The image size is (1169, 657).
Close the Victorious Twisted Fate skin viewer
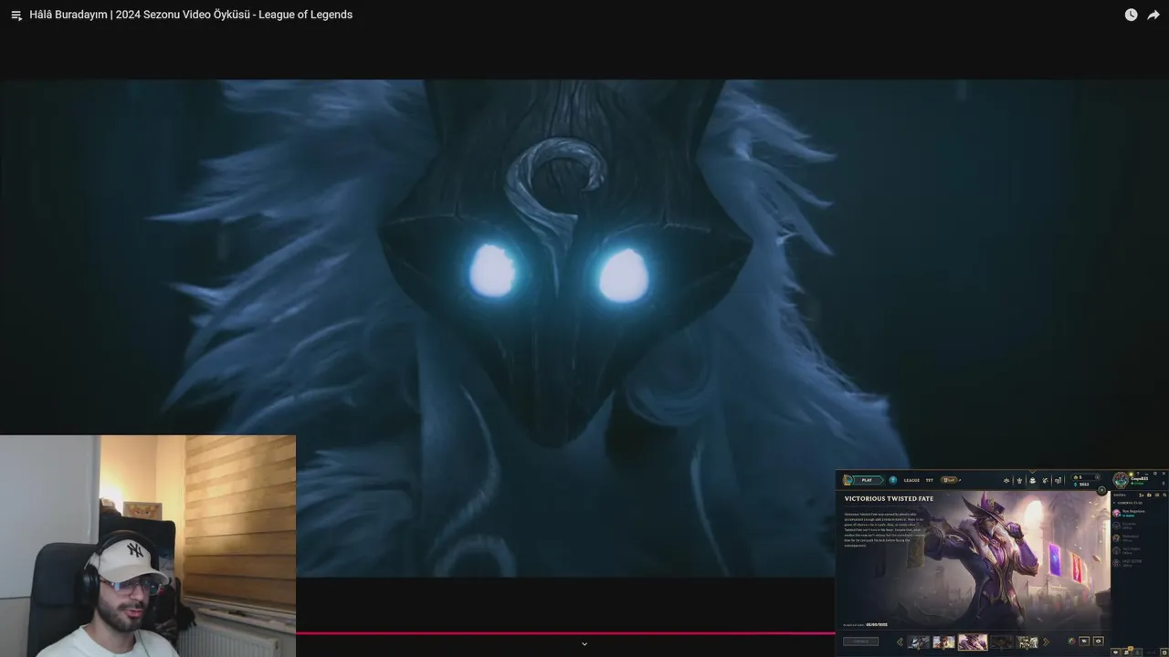(x=1101, y=490)
